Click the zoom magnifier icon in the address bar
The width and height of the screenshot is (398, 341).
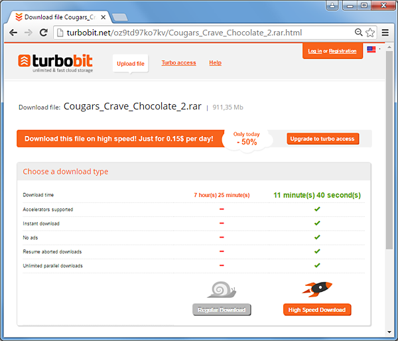pos(358,33)
